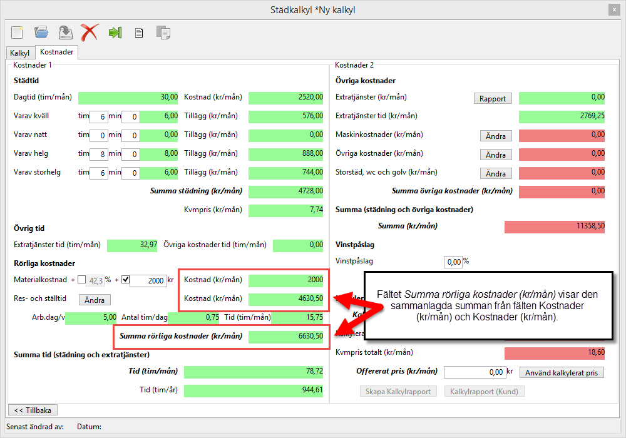Click Ändra next to Maskinkostnader
The width and height of the screenshot is (626, 438).
pyautogui.click(x=496, y=136)
